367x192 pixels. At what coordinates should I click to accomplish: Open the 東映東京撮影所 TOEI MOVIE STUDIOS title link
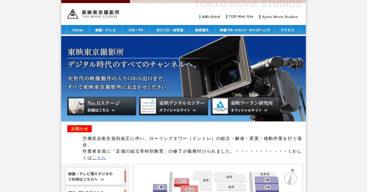click(100, 14)
